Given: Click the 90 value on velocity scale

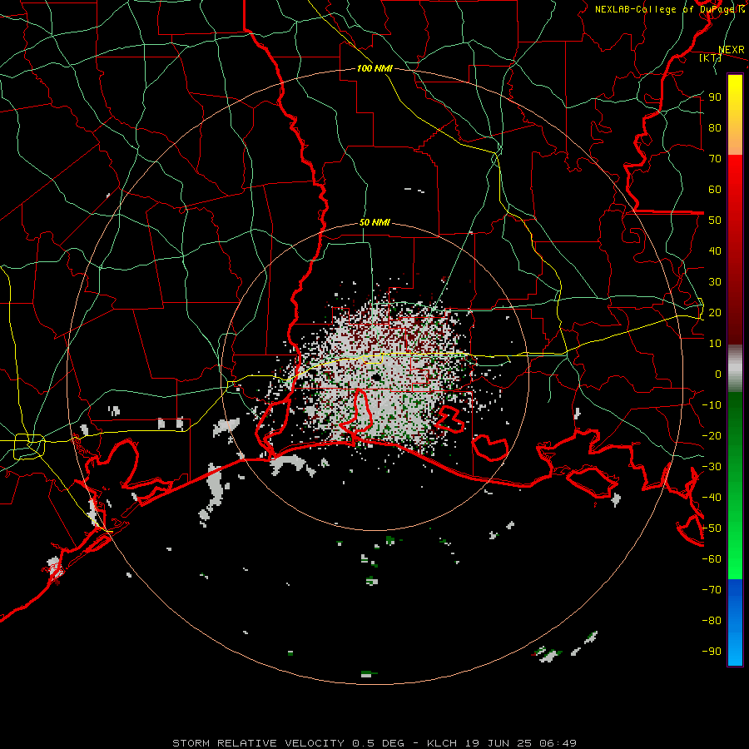Looking at the screenshot, I should pos(715,97).
